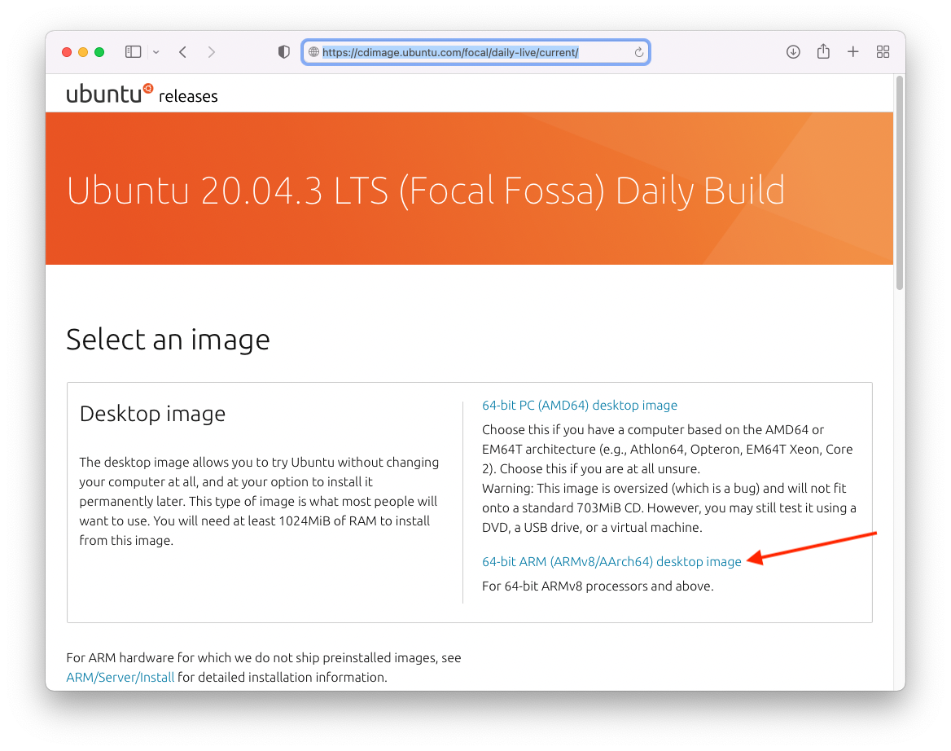951x751 pixels.
Task: Show the downloads list
Action: pyautogui.click(x=793, y=52)
